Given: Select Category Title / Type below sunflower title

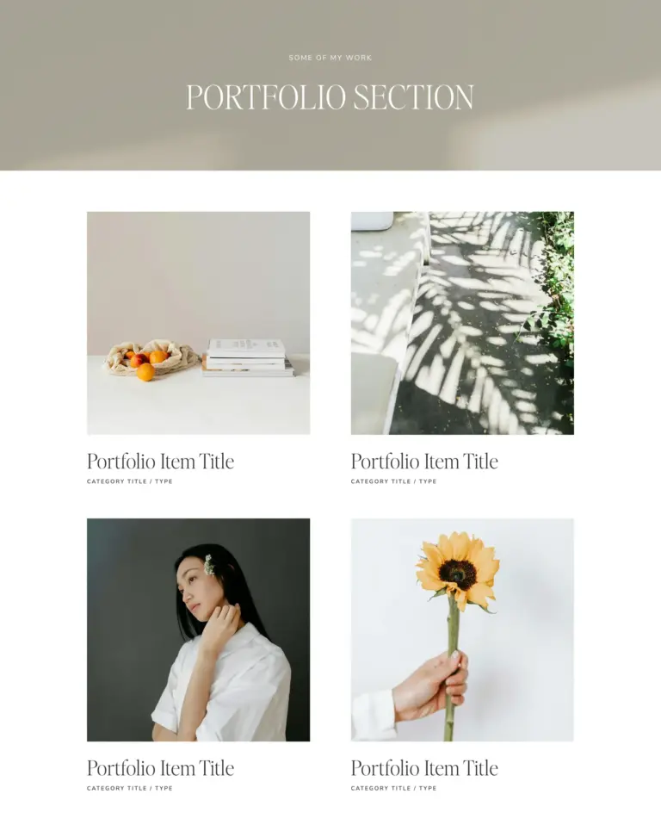Looking at the screenshot, I should [x=394, y=788].
